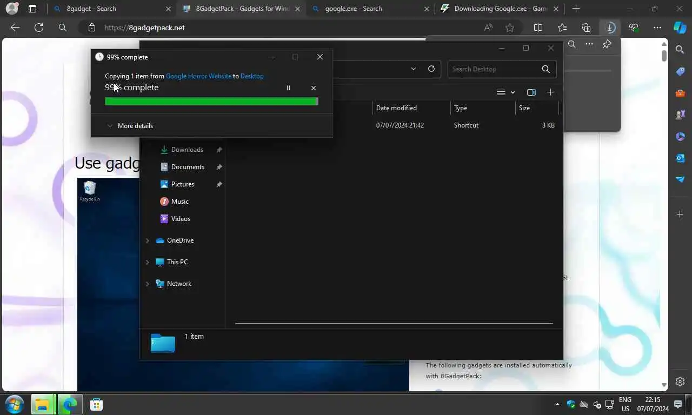The height and width of the screenshot is (415, 692).
Task: Pin the Downloads flyout
Action: click(x=607, y=44)
